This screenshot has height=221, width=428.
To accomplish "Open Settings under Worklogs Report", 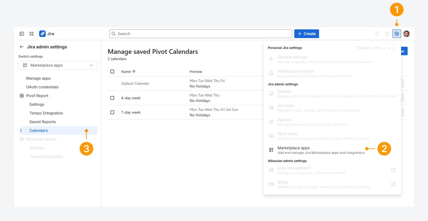I will 37,148.
